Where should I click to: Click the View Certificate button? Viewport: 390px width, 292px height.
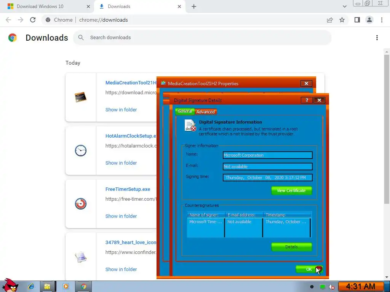point(291,190)
